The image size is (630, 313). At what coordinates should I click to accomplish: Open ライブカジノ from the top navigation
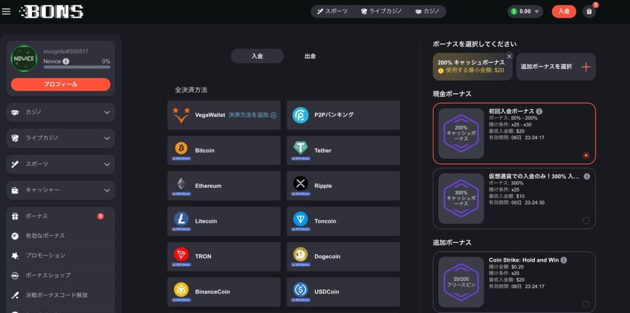click(x=381, y=10)
